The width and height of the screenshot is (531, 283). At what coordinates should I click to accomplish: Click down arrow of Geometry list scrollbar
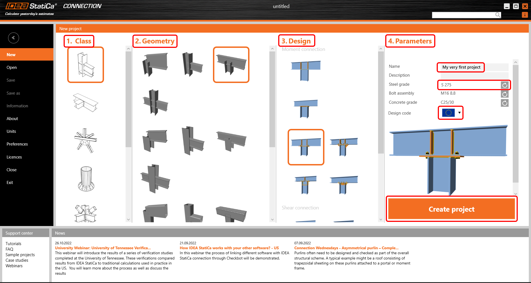click(272, 219)
